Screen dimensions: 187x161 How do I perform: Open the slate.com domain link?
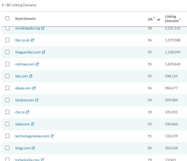[22, 124]
